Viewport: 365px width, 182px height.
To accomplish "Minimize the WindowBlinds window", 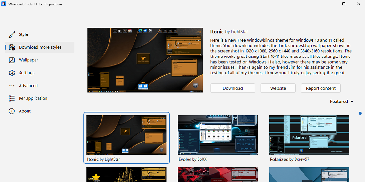I will [329, 4].
